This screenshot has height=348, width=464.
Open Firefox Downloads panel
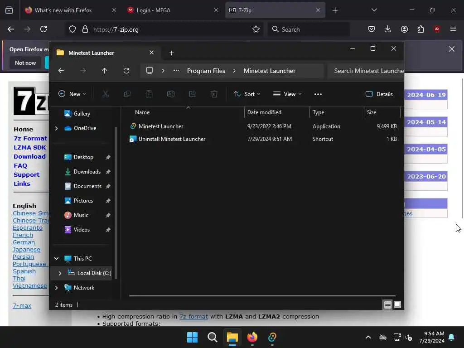click(388, 29)
